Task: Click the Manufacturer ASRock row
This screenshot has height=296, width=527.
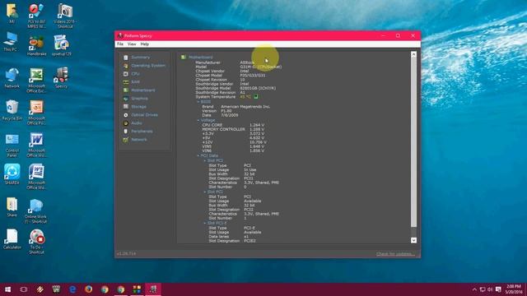Action: click(x=225, y=62)
